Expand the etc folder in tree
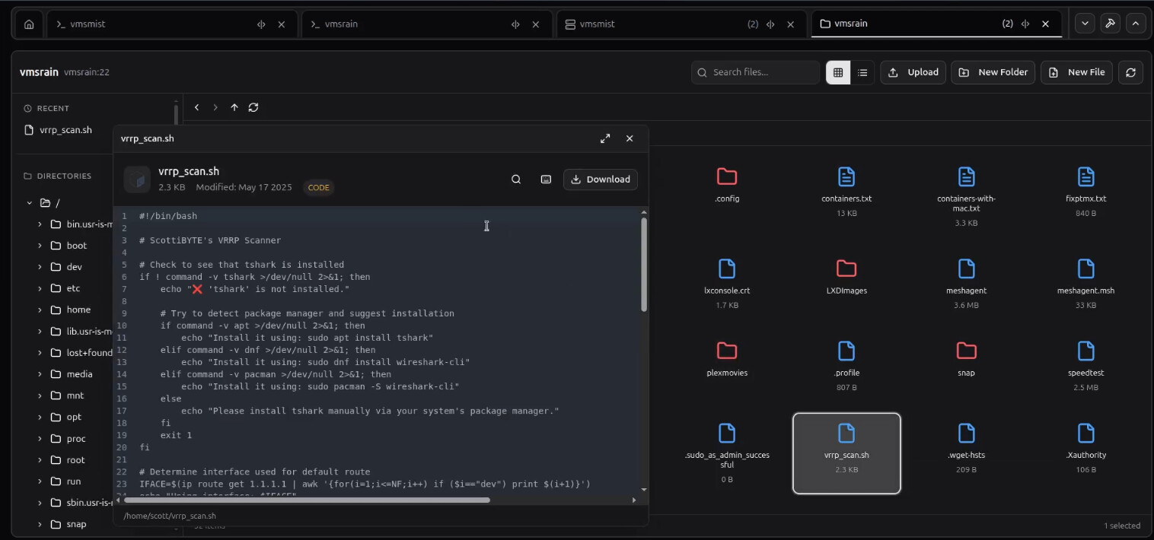Screen dimensions: 1154x540 coord(40,288)
